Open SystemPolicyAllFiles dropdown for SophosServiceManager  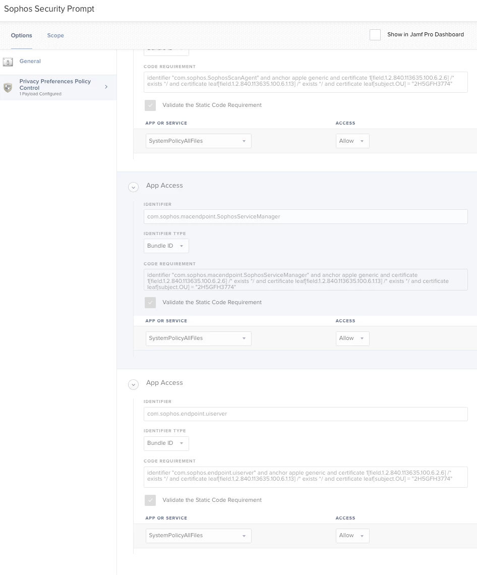coord(198,338)
